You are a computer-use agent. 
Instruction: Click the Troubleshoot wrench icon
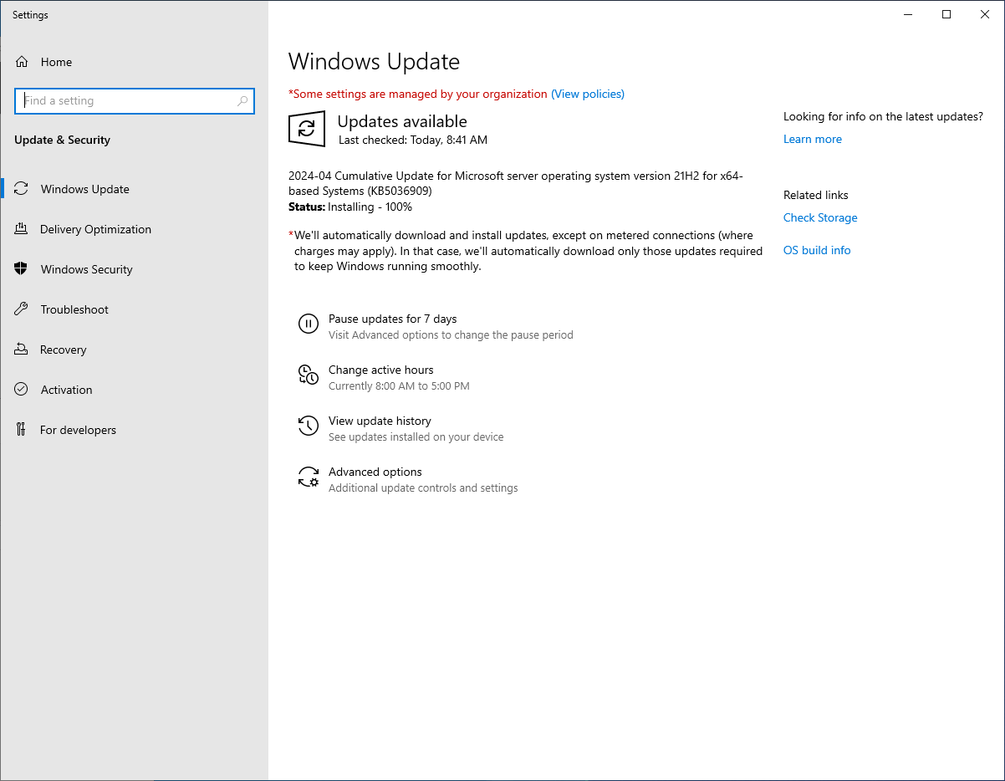22,309
